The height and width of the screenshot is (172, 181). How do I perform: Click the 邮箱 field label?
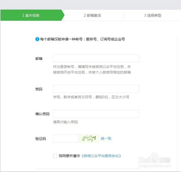(39, 59)
